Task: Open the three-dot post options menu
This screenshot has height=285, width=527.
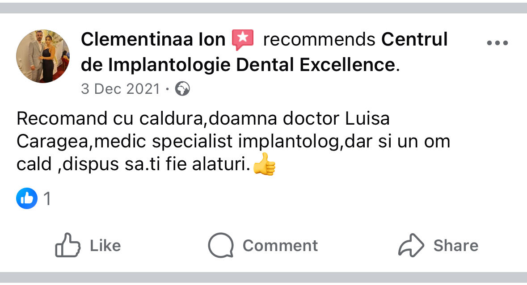Action: [497, 43]
